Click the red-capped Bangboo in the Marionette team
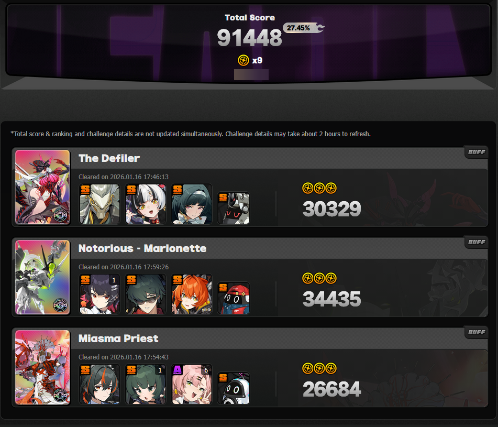 [234, 298]
